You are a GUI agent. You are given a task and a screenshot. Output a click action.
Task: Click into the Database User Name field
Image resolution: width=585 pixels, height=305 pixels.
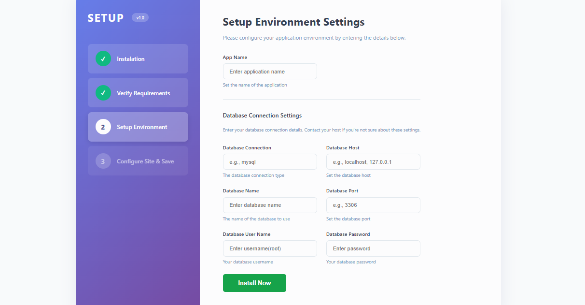click(x=269, y=248)
